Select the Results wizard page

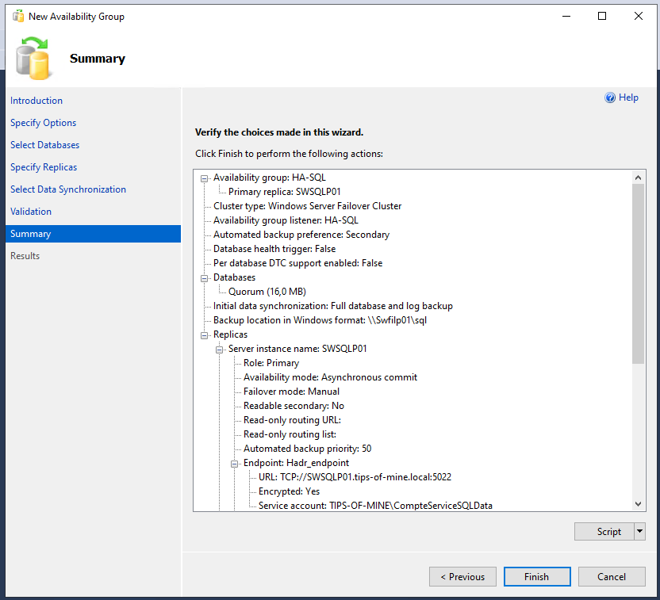[25, 256]
